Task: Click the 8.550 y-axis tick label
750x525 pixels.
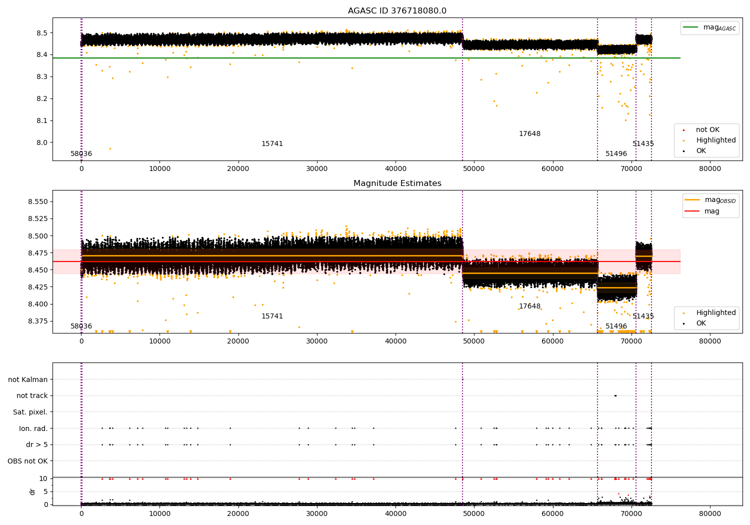Action: pos(38,201)
